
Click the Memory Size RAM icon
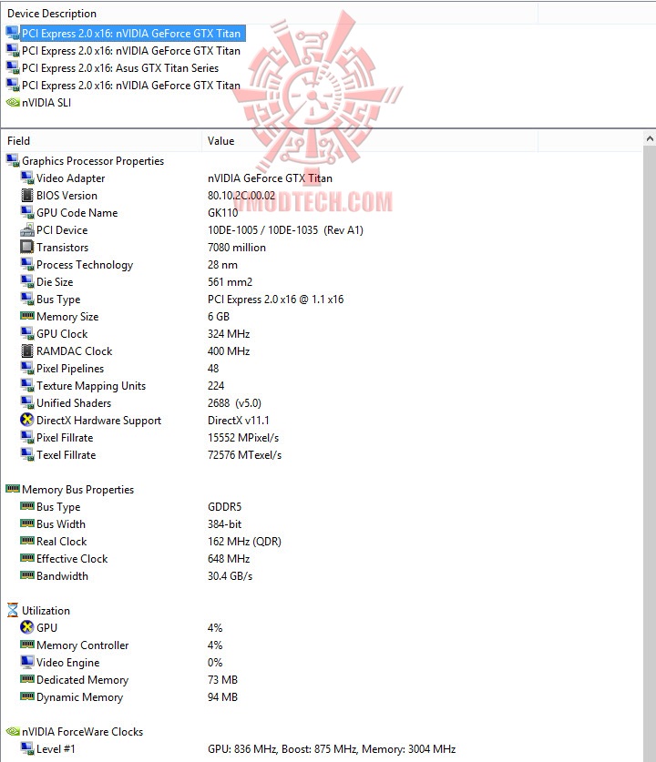pyautogui.click(x=26, y=316)
